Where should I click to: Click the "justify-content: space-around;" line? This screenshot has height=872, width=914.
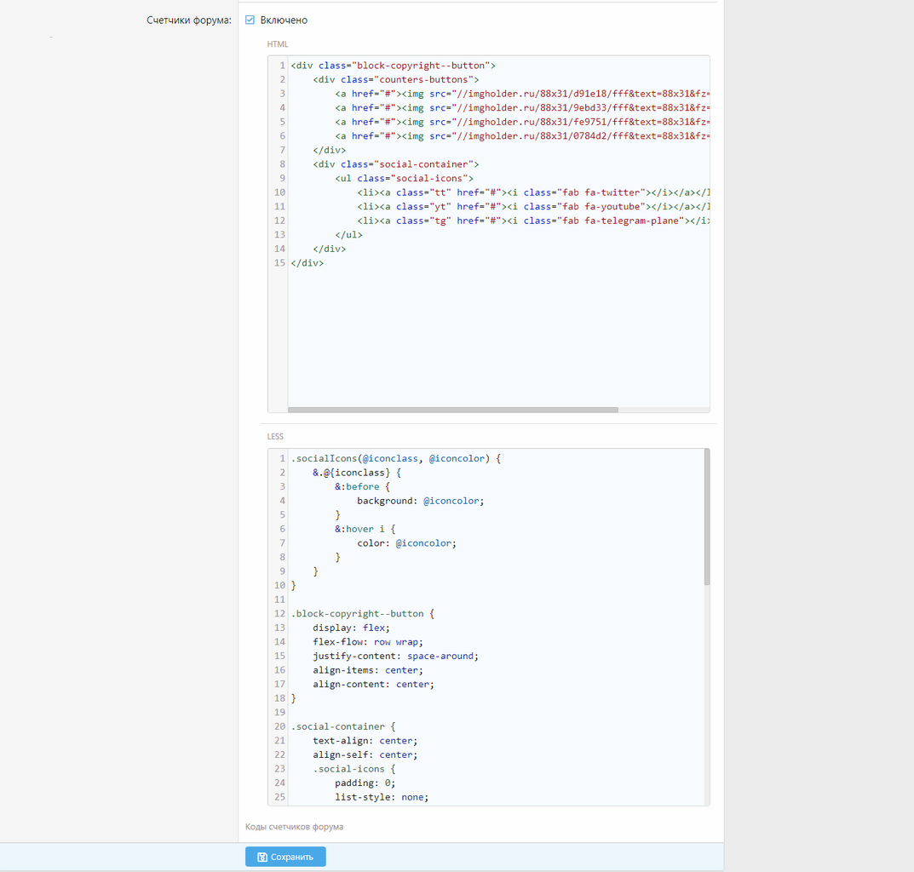(395, 656)
